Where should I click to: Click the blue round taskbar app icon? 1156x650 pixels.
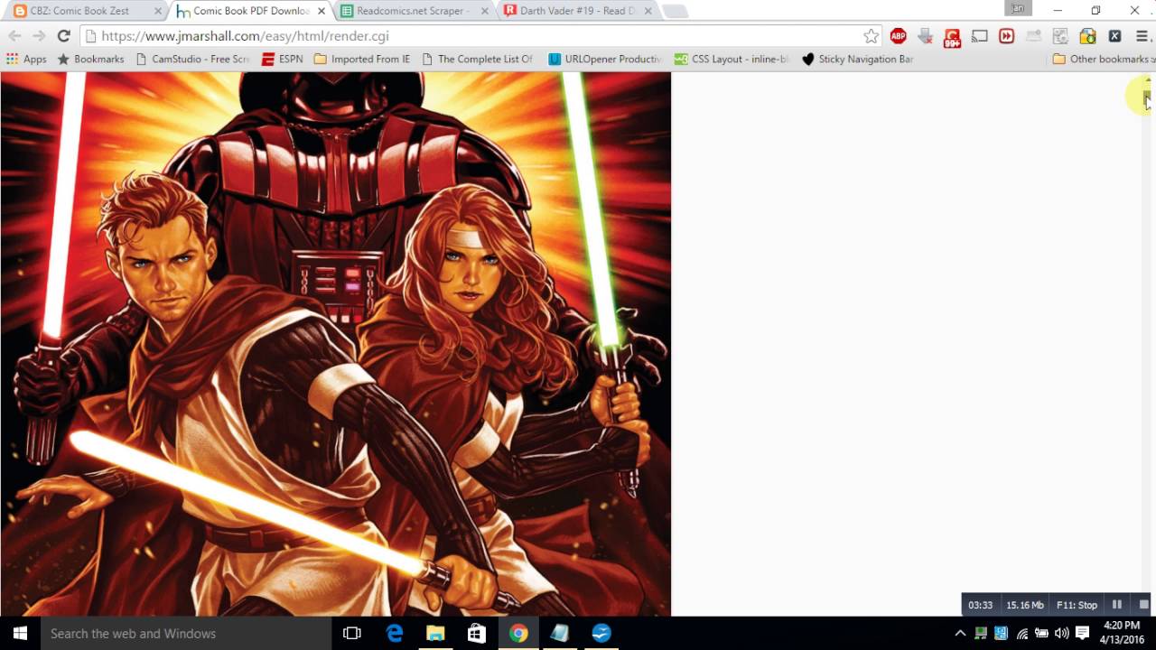[601, 633]
